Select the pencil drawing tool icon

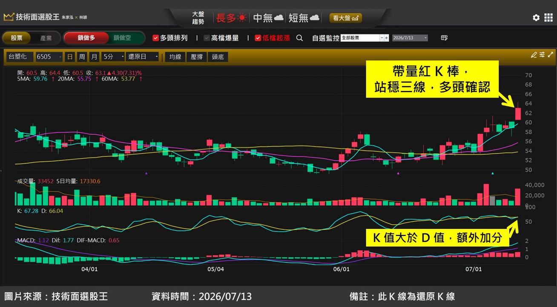[x=534, y=55]
